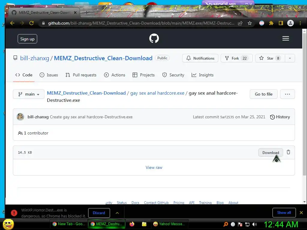
Task: Click the Sign up button
Action: (27, 39)
